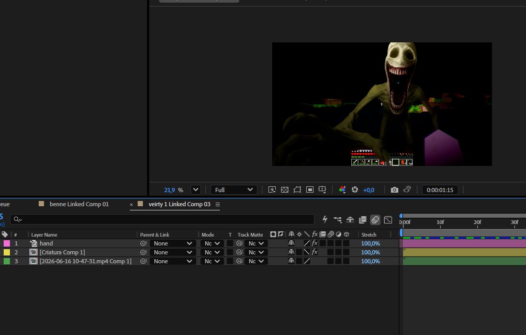Screen dimensions: 526x335
Task: Open the Graph Editor icon in timeline
Action: pyautogui.click(x=388, y=220)
